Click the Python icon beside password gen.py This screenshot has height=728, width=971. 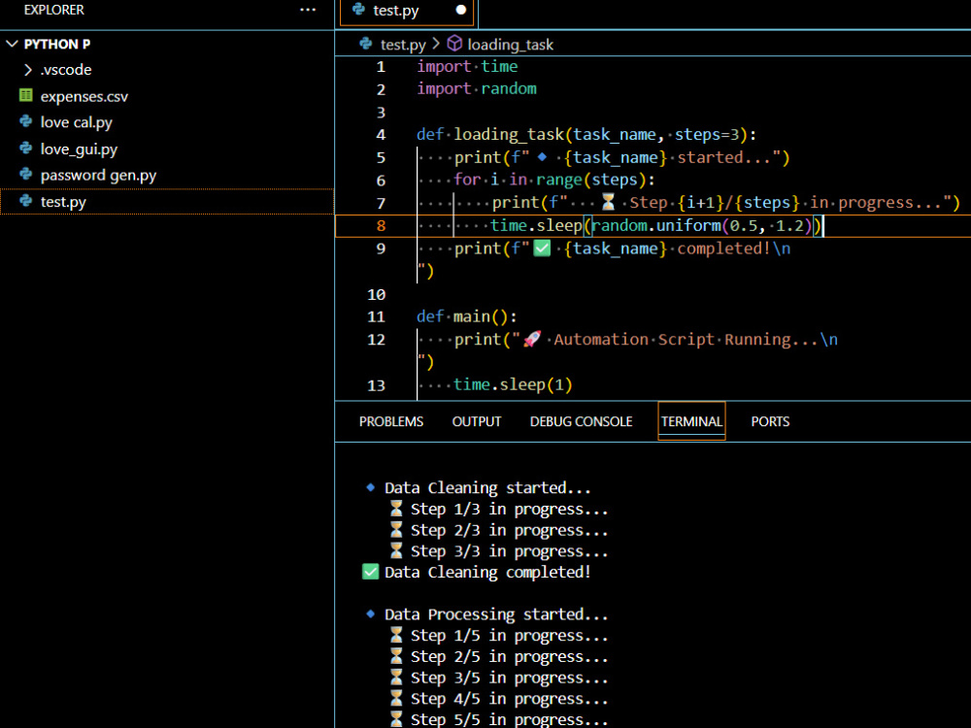(x=26, y=174)
